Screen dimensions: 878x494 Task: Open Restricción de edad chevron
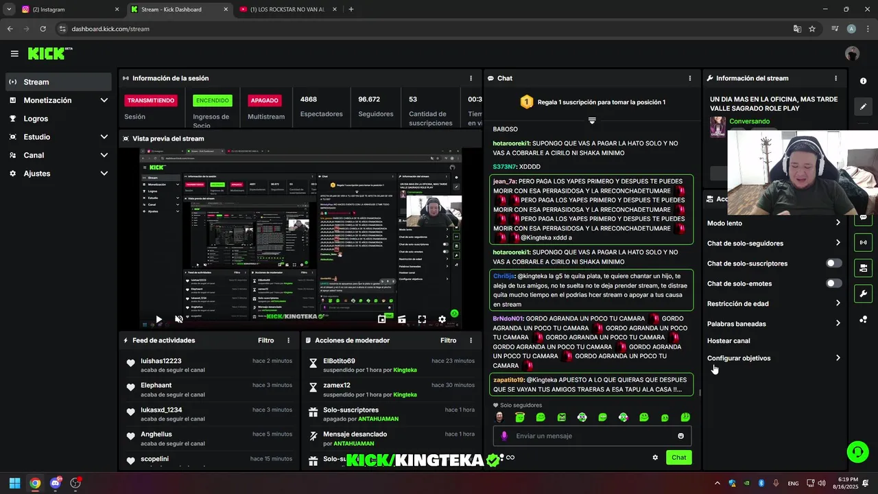838,303
